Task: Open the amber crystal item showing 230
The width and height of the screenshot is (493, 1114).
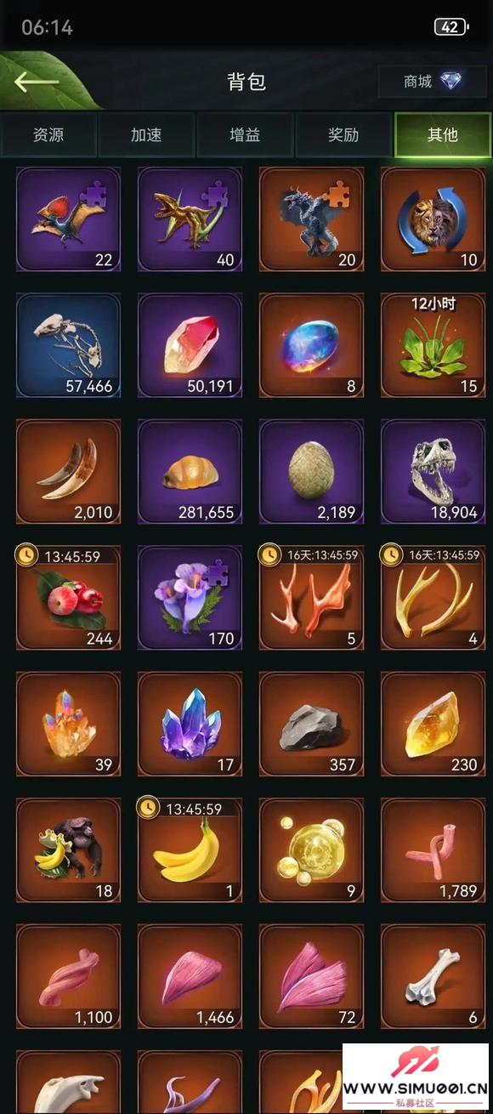Action: [433, 724]
